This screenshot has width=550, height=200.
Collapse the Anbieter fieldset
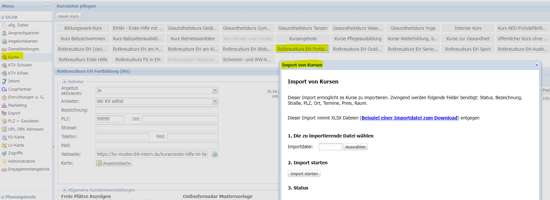[64, 82]
